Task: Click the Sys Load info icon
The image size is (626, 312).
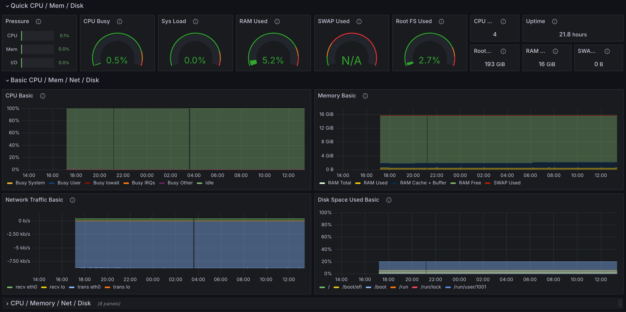Action: point(196,22)
